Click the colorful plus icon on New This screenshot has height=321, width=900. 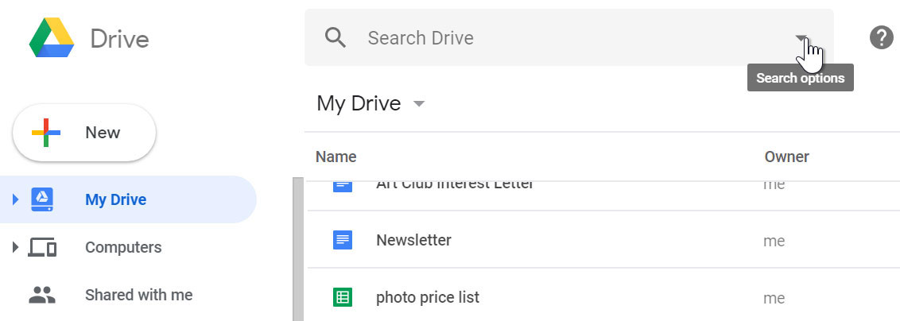coord(46,133)
